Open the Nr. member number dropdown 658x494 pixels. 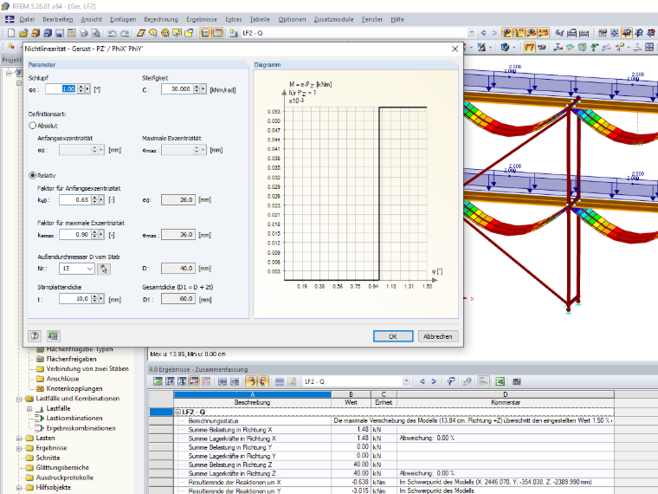[x=90, y=269]
